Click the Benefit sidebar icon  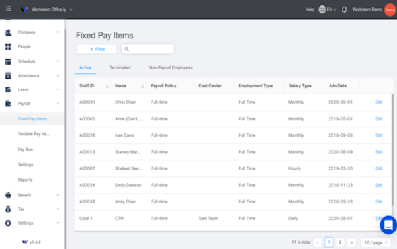8,195
